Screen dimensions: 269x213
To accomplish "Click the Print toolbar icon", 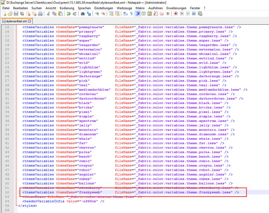I will [x=40, y=14].
